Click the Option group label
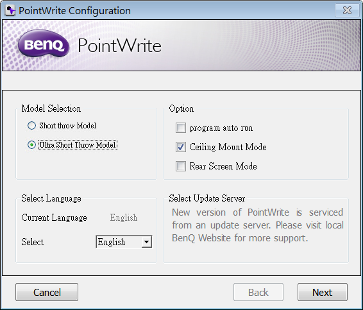 (181, 108)
